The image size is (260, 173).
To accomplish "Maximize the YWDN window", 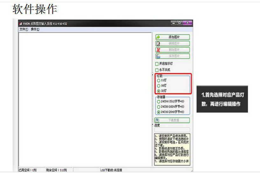I will [x=179, y=23].
